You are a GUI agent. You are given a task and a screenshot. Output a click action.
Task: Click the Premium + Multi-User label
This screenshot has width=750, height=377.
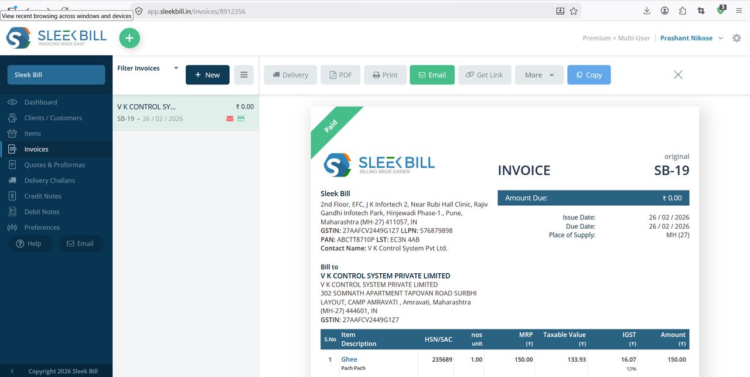coord(616,38)
